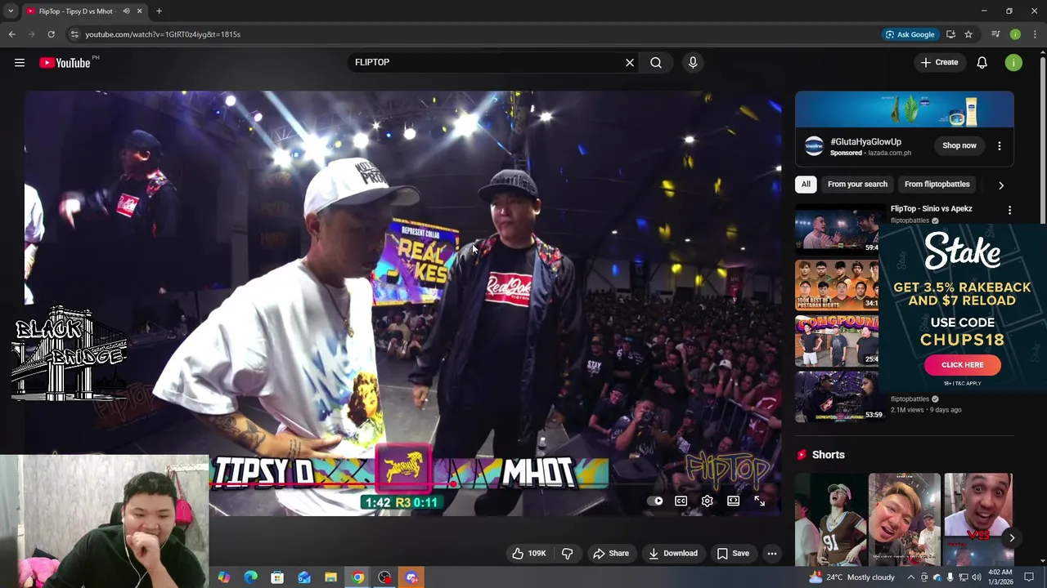View site information for youtube.com
The image size is (1047, 588).
[74, 34]
